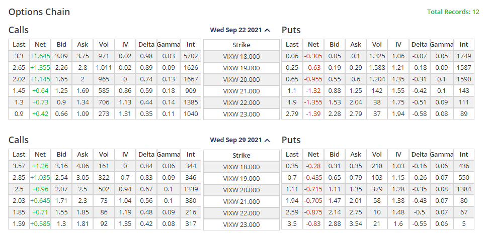This screenshot has height=240, width=487.
Task: Click the Strike column header for Sep 29
Action: point(241,155)
